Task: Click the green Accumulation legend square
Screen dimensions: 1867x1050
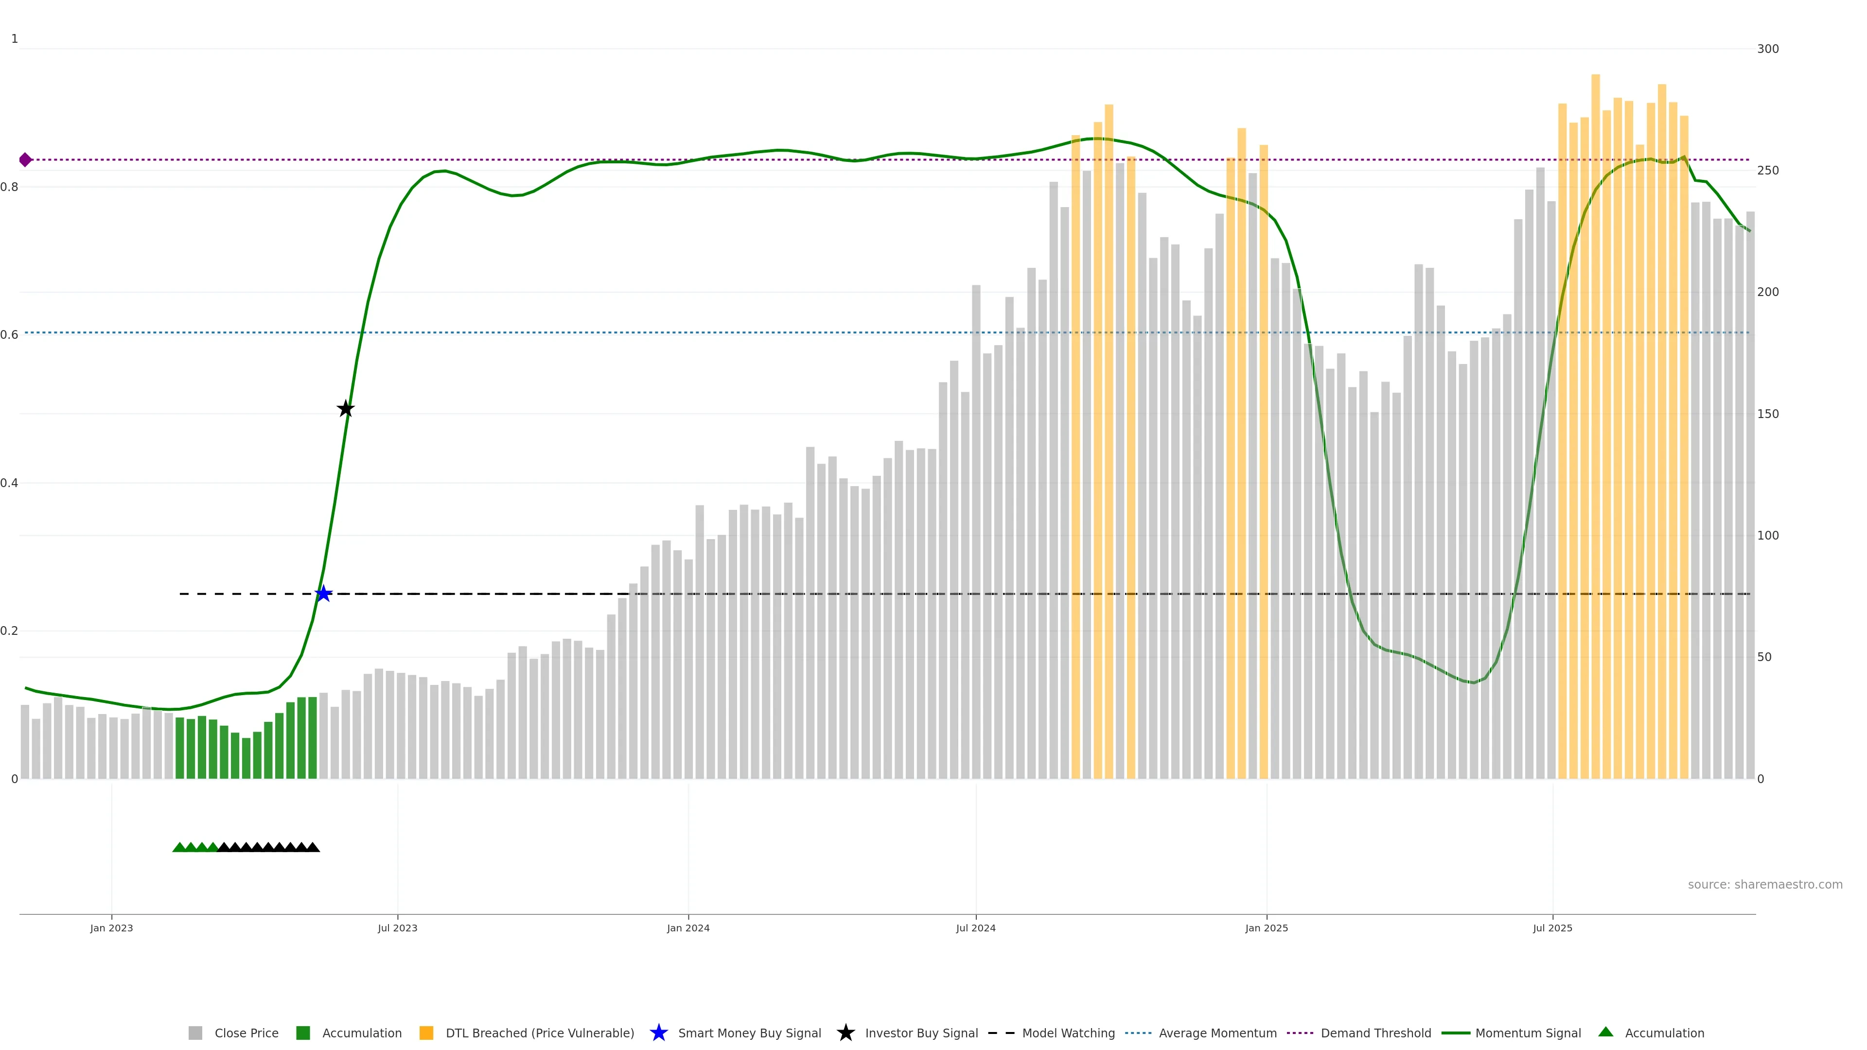Action: point(303,1032)
